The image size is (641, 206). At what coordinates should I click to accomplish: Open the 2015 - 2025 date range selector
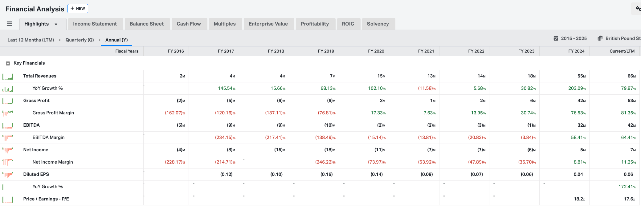pos(570,38)
